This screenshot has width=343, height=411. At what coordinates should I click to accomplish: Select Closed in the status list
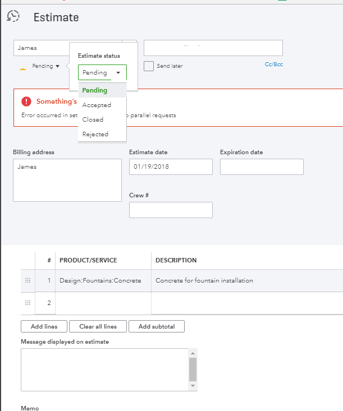click(x=93, y=119)
